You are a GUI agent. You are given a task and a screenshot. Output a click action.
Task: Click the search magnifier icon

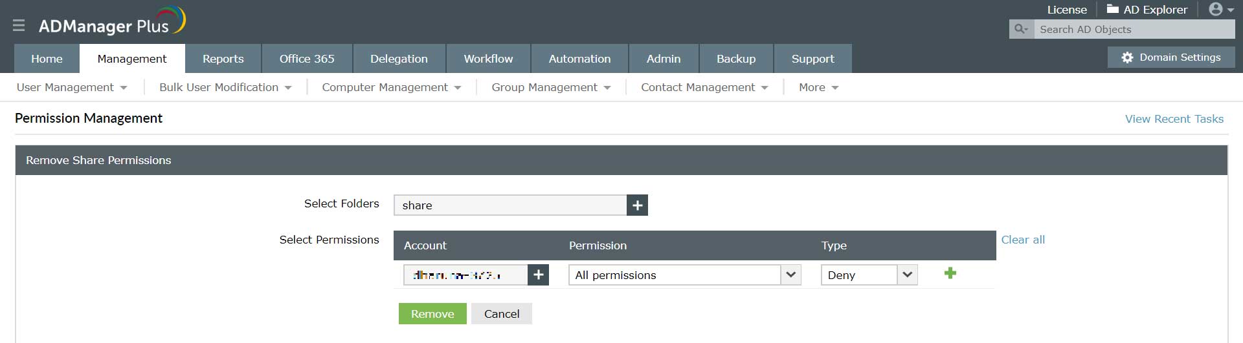(1021, 29)
